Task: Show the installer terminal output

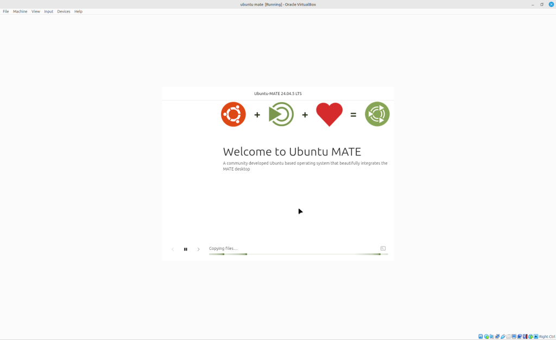Action: coord(383,248)
